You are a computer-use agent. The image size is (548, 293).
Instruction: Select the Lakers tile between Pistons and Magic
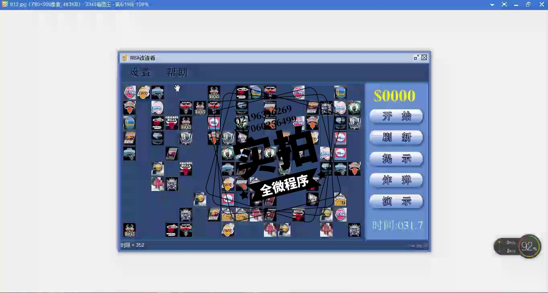click(x=143, y=92)
